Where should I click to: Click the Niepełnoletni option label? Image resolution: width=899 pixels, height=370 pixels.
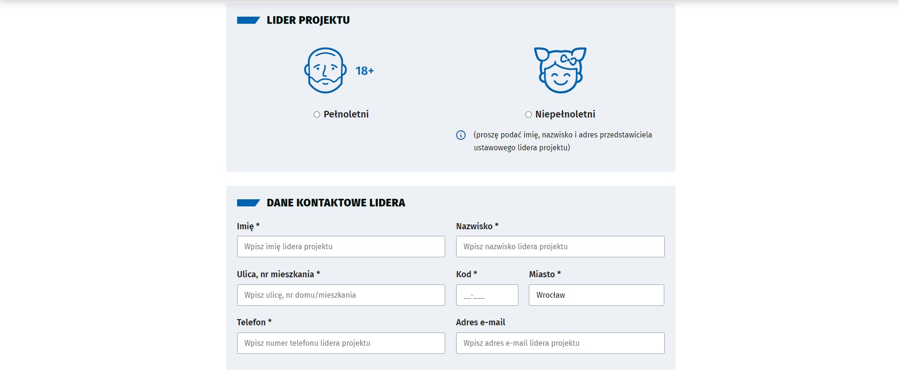click(x=565, y=114)
